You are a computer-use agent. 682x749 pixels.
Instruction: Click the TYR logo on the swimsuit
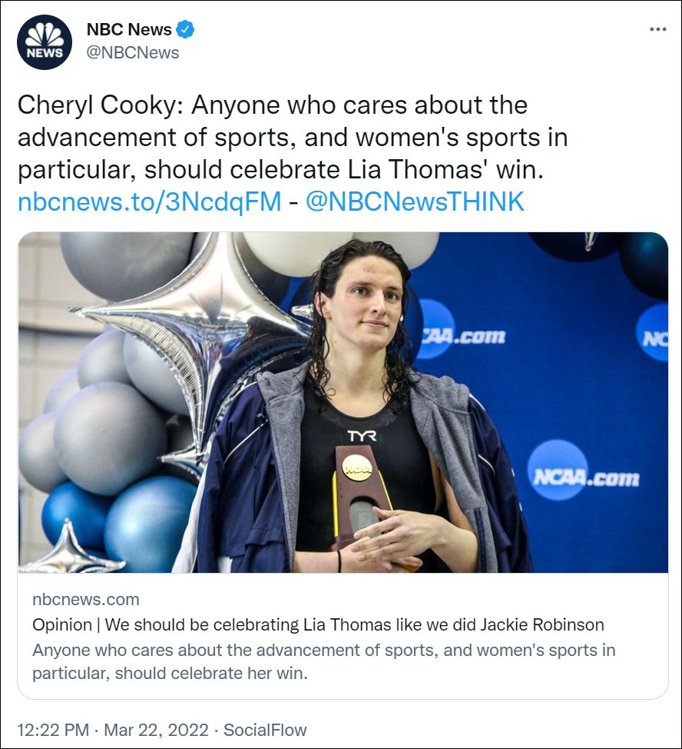pos(362,436)
